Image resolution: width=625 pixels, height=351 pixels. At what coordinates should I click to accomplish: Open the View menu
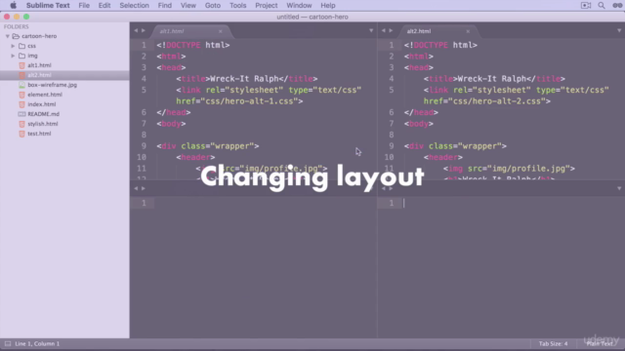point(188,5)
